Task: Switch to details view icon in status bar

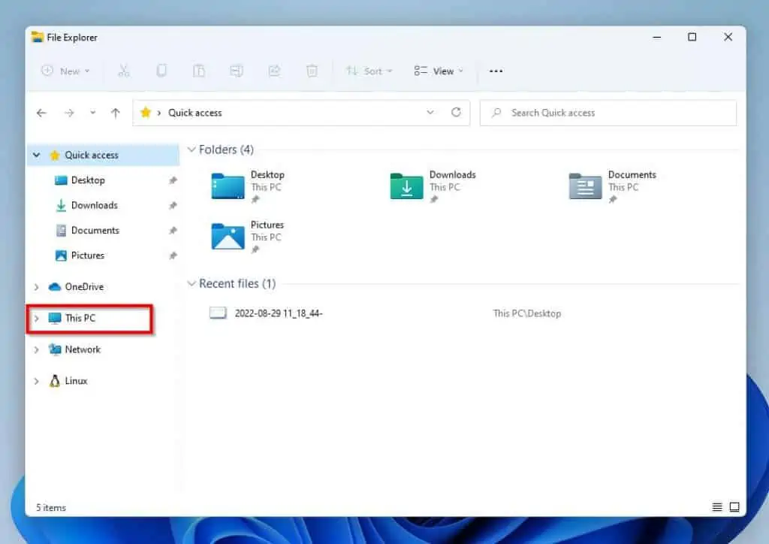Action: tap(717, 507)
